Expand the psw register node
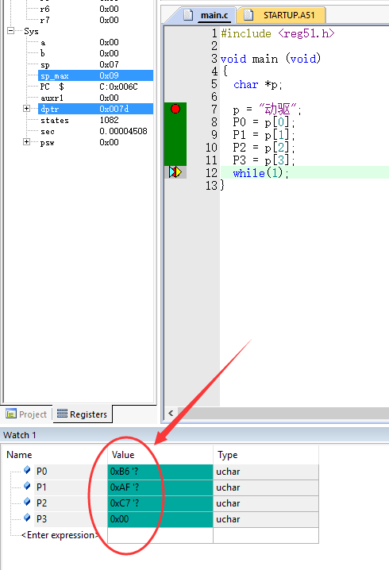The width and height of the screenshot is (389, 570). coord(26,142)
